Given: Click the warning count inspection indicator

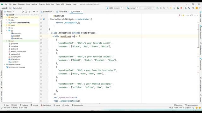Looking at the screenshot, I should [184, 15].
